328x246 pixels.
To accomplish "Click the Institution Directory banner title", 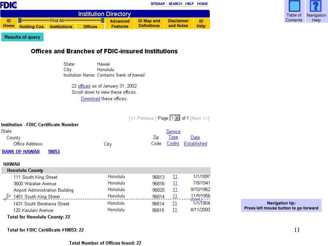I will coord(104,14).
